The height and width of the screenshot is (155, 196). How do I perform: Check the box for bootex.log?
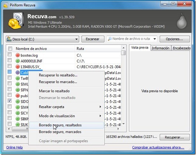(10, 54)
